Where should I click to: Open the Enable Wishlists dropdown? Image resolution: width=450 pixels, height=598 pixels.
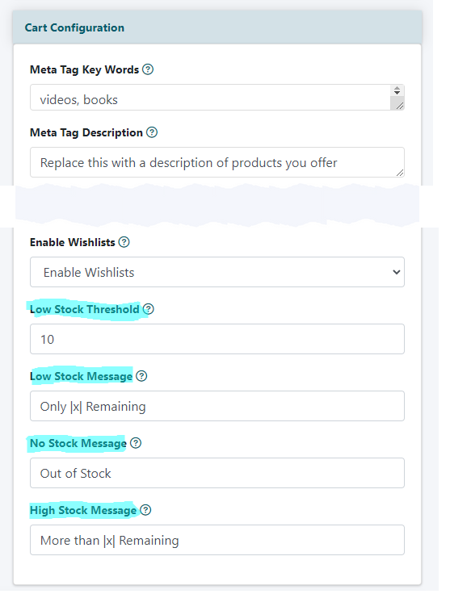pos(217,272)
